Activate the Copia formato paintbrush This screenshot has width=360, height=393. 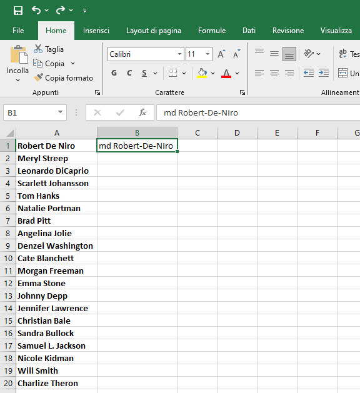(63, 78)
